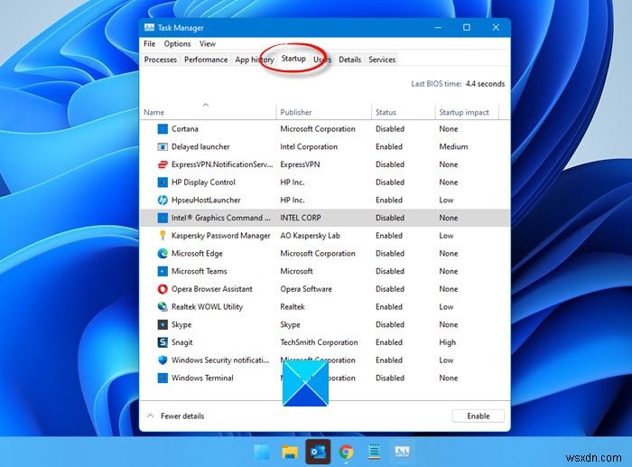
Task: Click the HP Display Control icon
Action: click(x=163, y=182)
